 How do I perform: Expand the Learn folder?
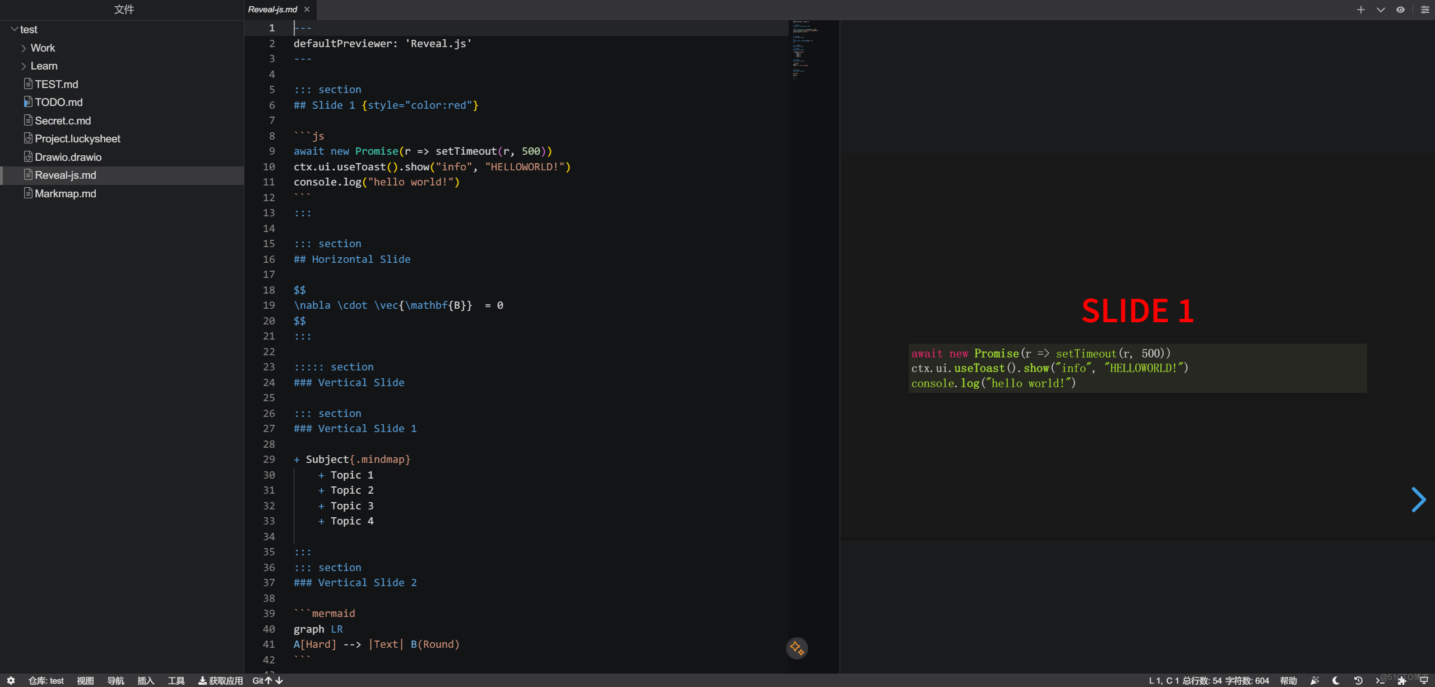pos(24,66)
